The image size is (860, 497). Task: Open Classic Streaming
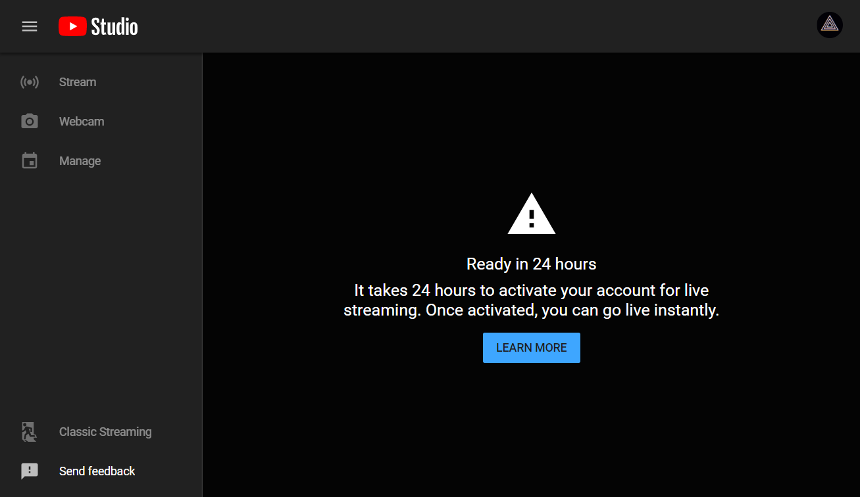tap(105, 431)
